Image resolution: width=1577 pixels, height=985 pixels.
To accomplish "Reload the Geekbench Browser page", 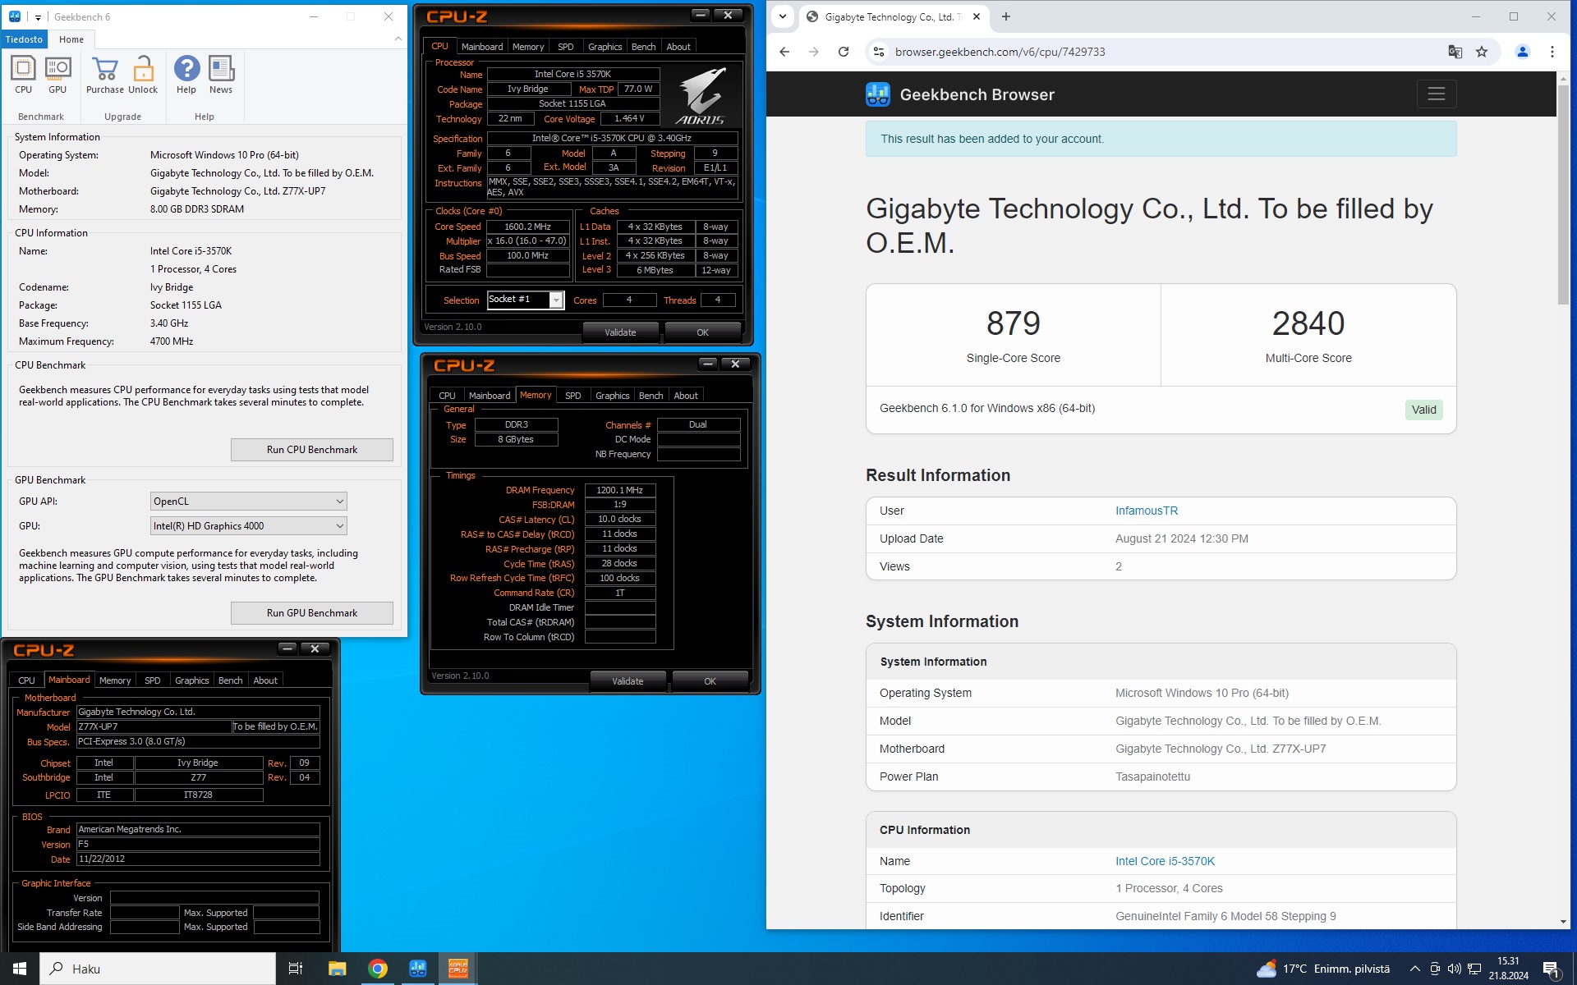I will pyautogui.click(x=844, y=52).
